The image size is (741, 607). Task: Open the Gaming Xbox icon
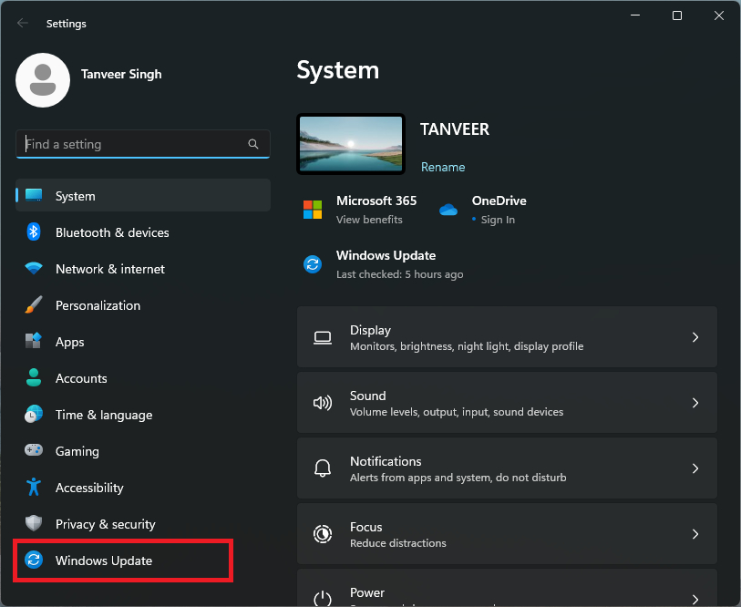[x=34, y=451]
